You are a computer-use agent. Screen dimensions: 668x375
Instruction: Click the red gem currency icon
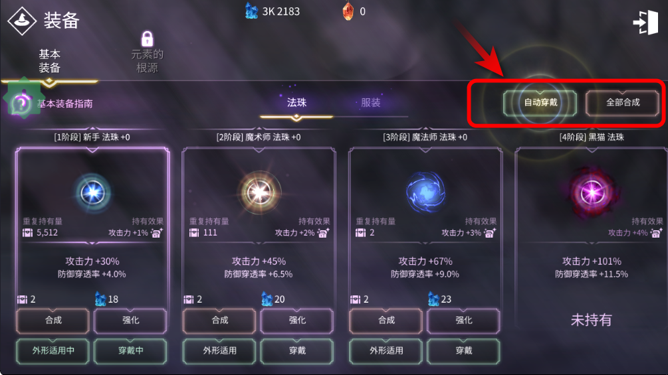(x=348, y=11)
